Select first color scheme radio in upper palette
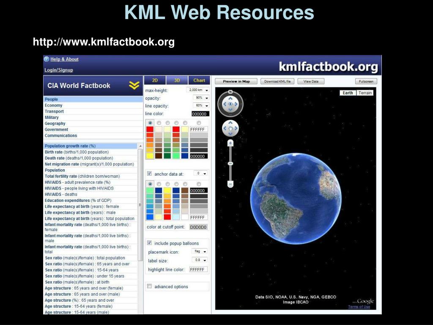The image size is (433, 325). tap(150, 123)
